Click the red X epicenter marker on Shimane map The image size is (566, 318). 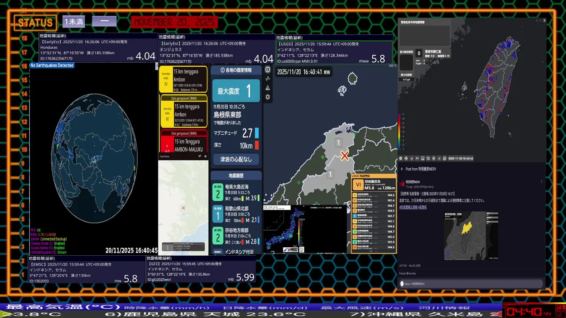[x=344, y=155]
